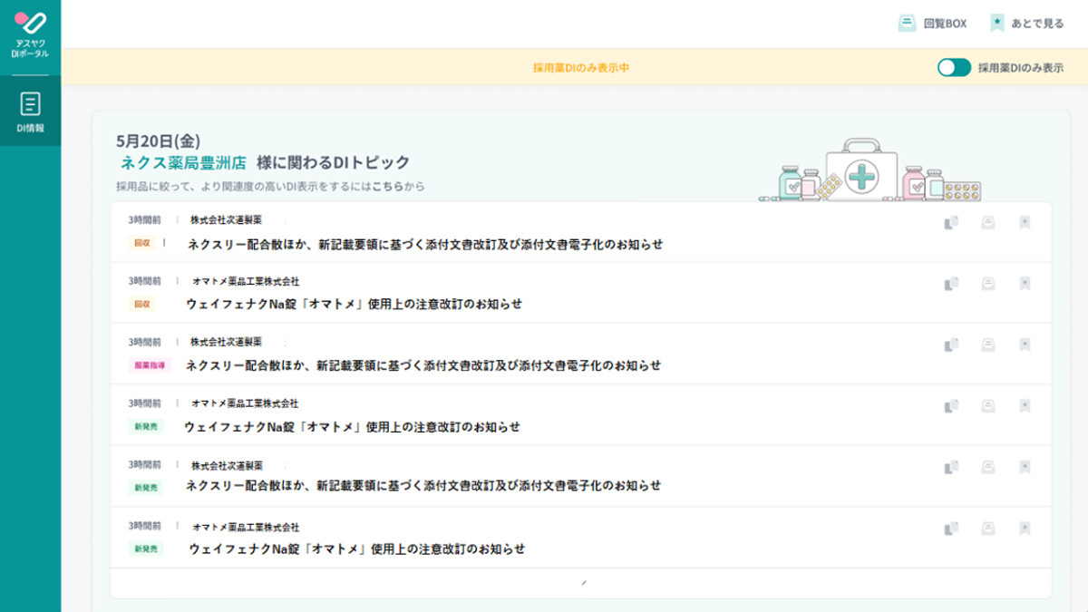
Task: Click 株式会社次連製薬 on the 回収 row
Action: click(226, 219)
